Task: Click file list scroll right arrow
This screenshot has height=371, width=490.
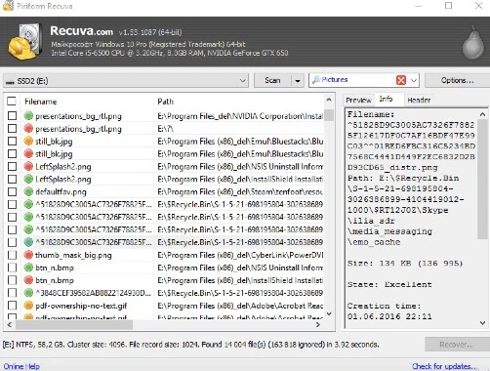Action: click(x=318, y=324)
